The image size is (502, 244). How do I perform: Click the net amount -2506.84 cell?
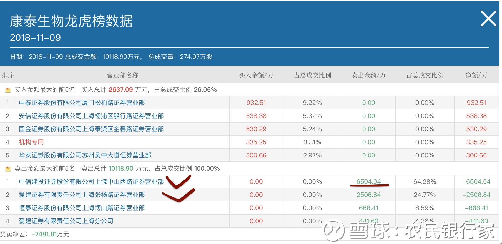[x=476, y=195]
